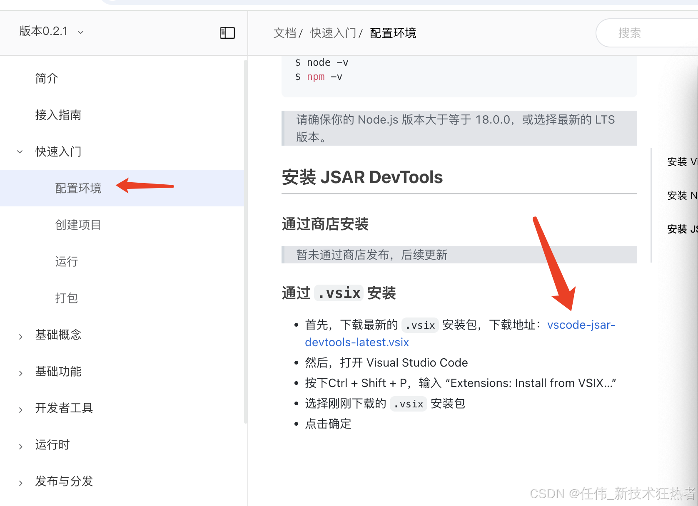Collapse the 快速入门 section chevron

(20, 152)
